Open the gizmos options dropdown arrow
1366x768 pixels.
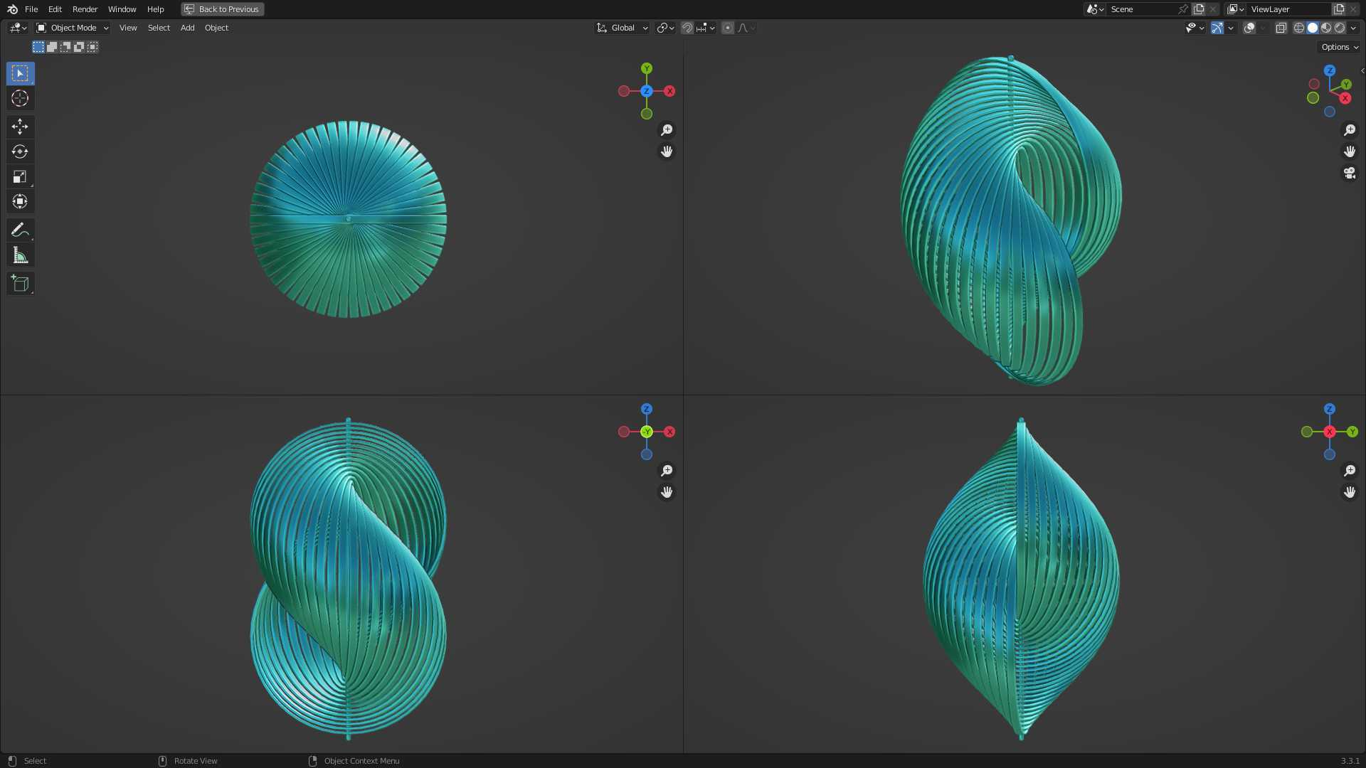pos(1231,28)
